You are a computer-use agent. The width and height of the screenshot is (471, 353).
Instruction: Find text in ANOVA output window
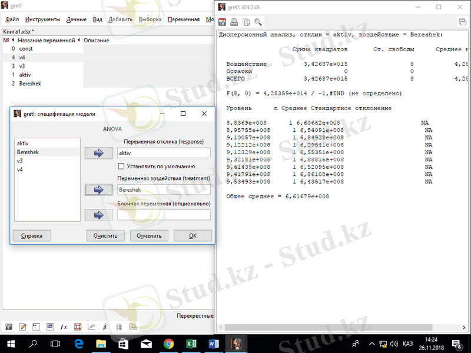[x=258, y=22]
